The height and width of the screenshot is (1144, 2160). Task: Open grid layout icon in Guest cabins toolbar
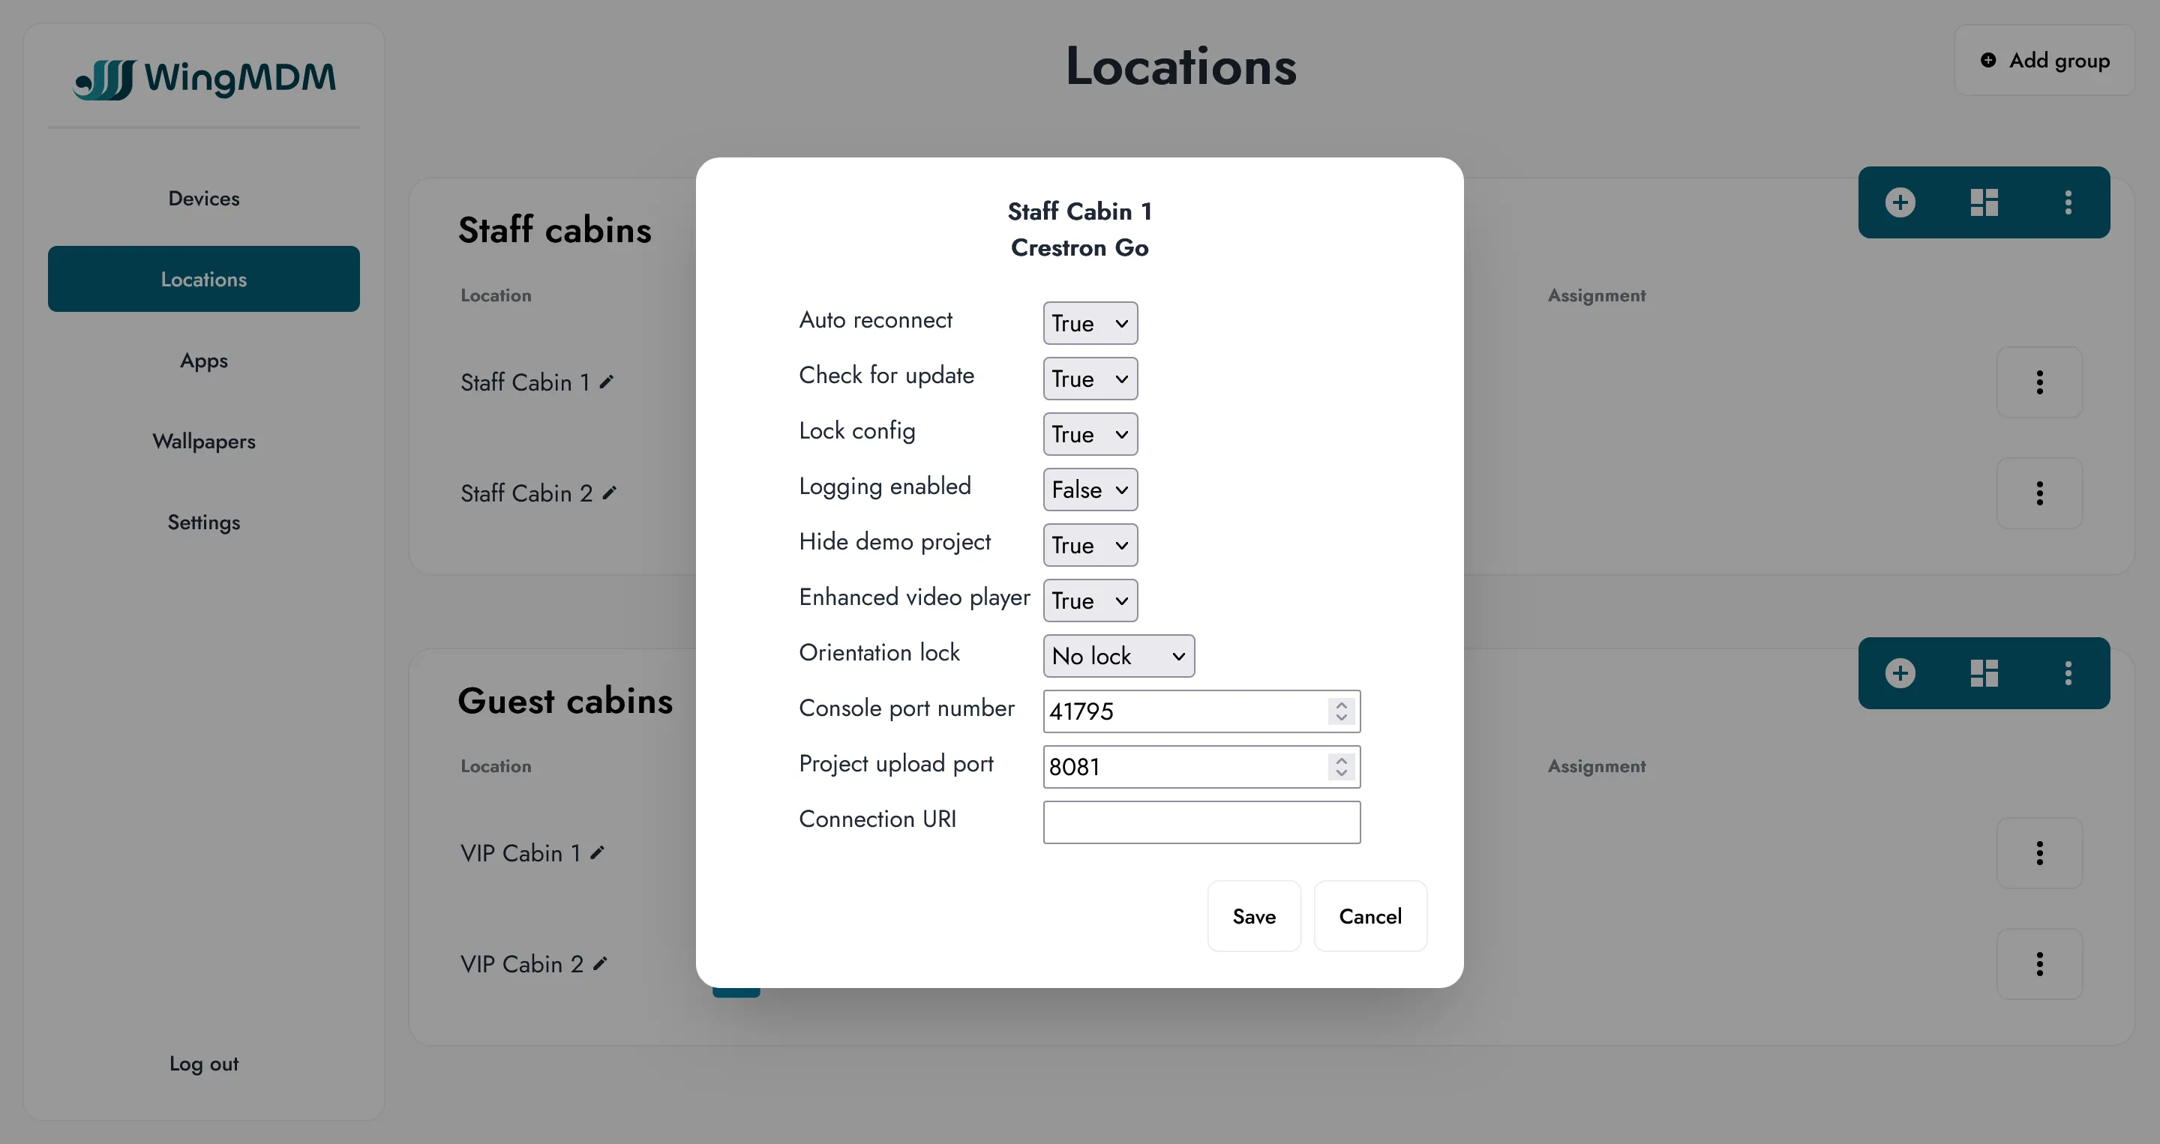[1984, 673]
